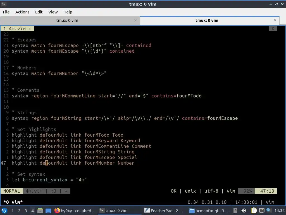Click the vim tabline X close button

click(273, 29)
